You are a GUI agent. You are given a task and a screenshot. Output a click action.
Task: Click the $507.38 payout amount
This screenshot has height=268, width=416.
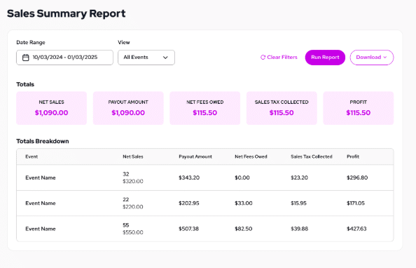pyautogui.click(x=188, y=229)
